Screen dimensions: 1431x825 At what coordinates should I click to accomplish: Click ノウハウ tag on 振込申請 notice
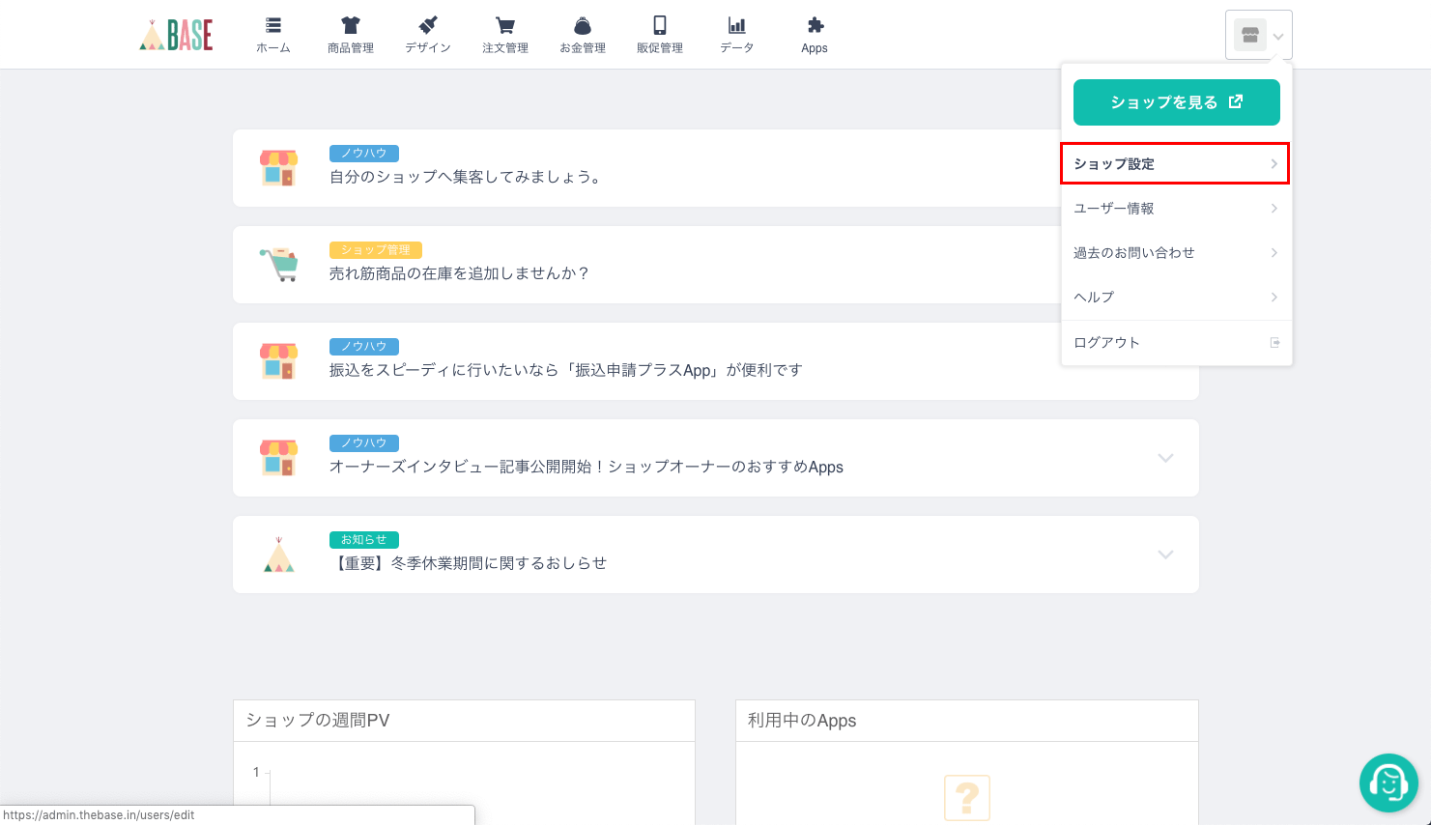pyautogui.click(x=364, y=347)
